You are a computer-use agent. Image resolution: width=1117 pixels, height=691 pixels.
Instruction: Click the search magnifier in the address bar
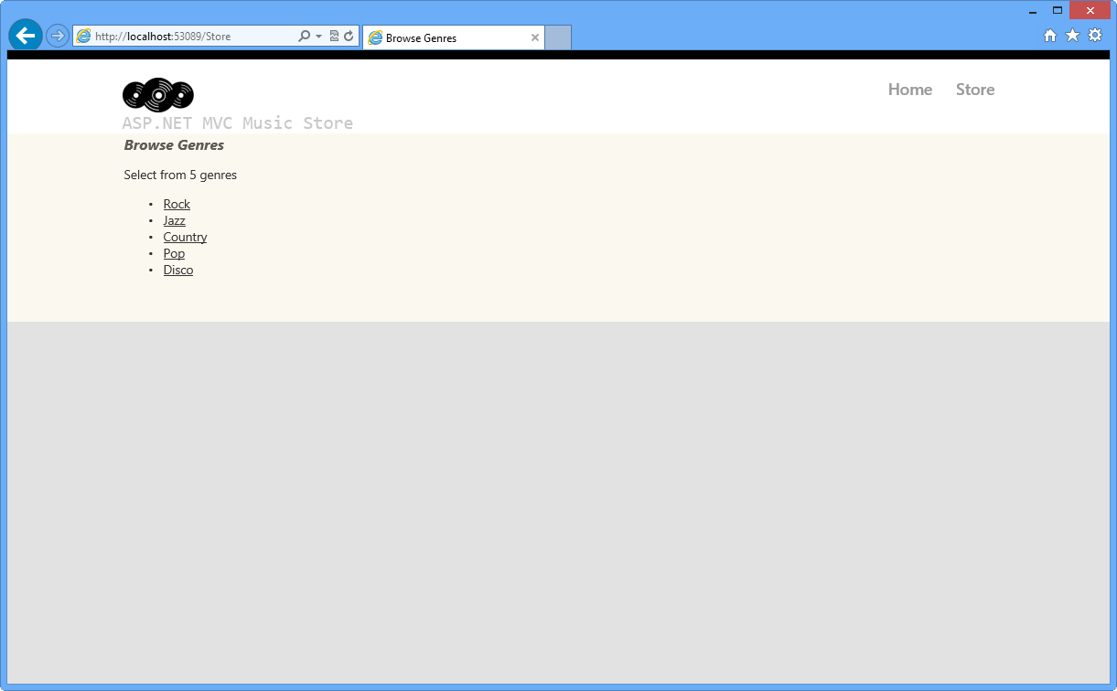303,36
